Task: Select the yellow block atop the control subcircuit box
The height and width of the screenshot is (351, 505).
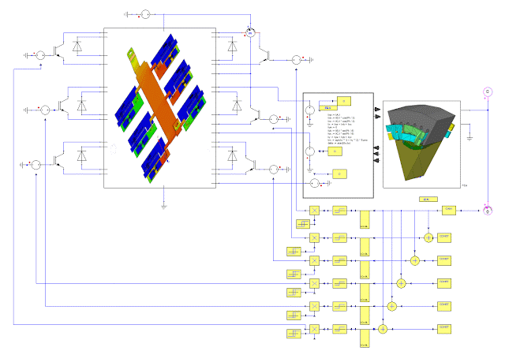Action: [344, 101]
